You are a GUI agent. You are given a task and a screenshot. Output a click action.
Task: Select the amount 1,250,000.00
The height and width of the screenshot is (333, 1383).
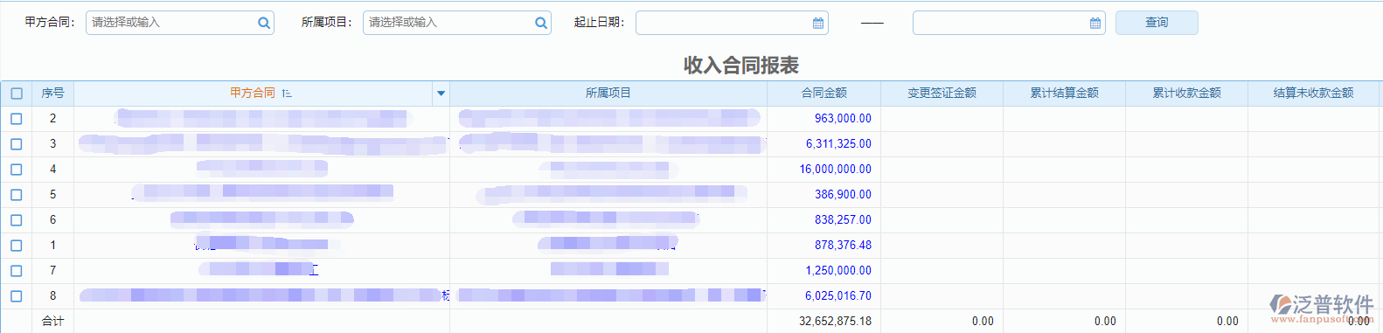[x=838, y=271]
